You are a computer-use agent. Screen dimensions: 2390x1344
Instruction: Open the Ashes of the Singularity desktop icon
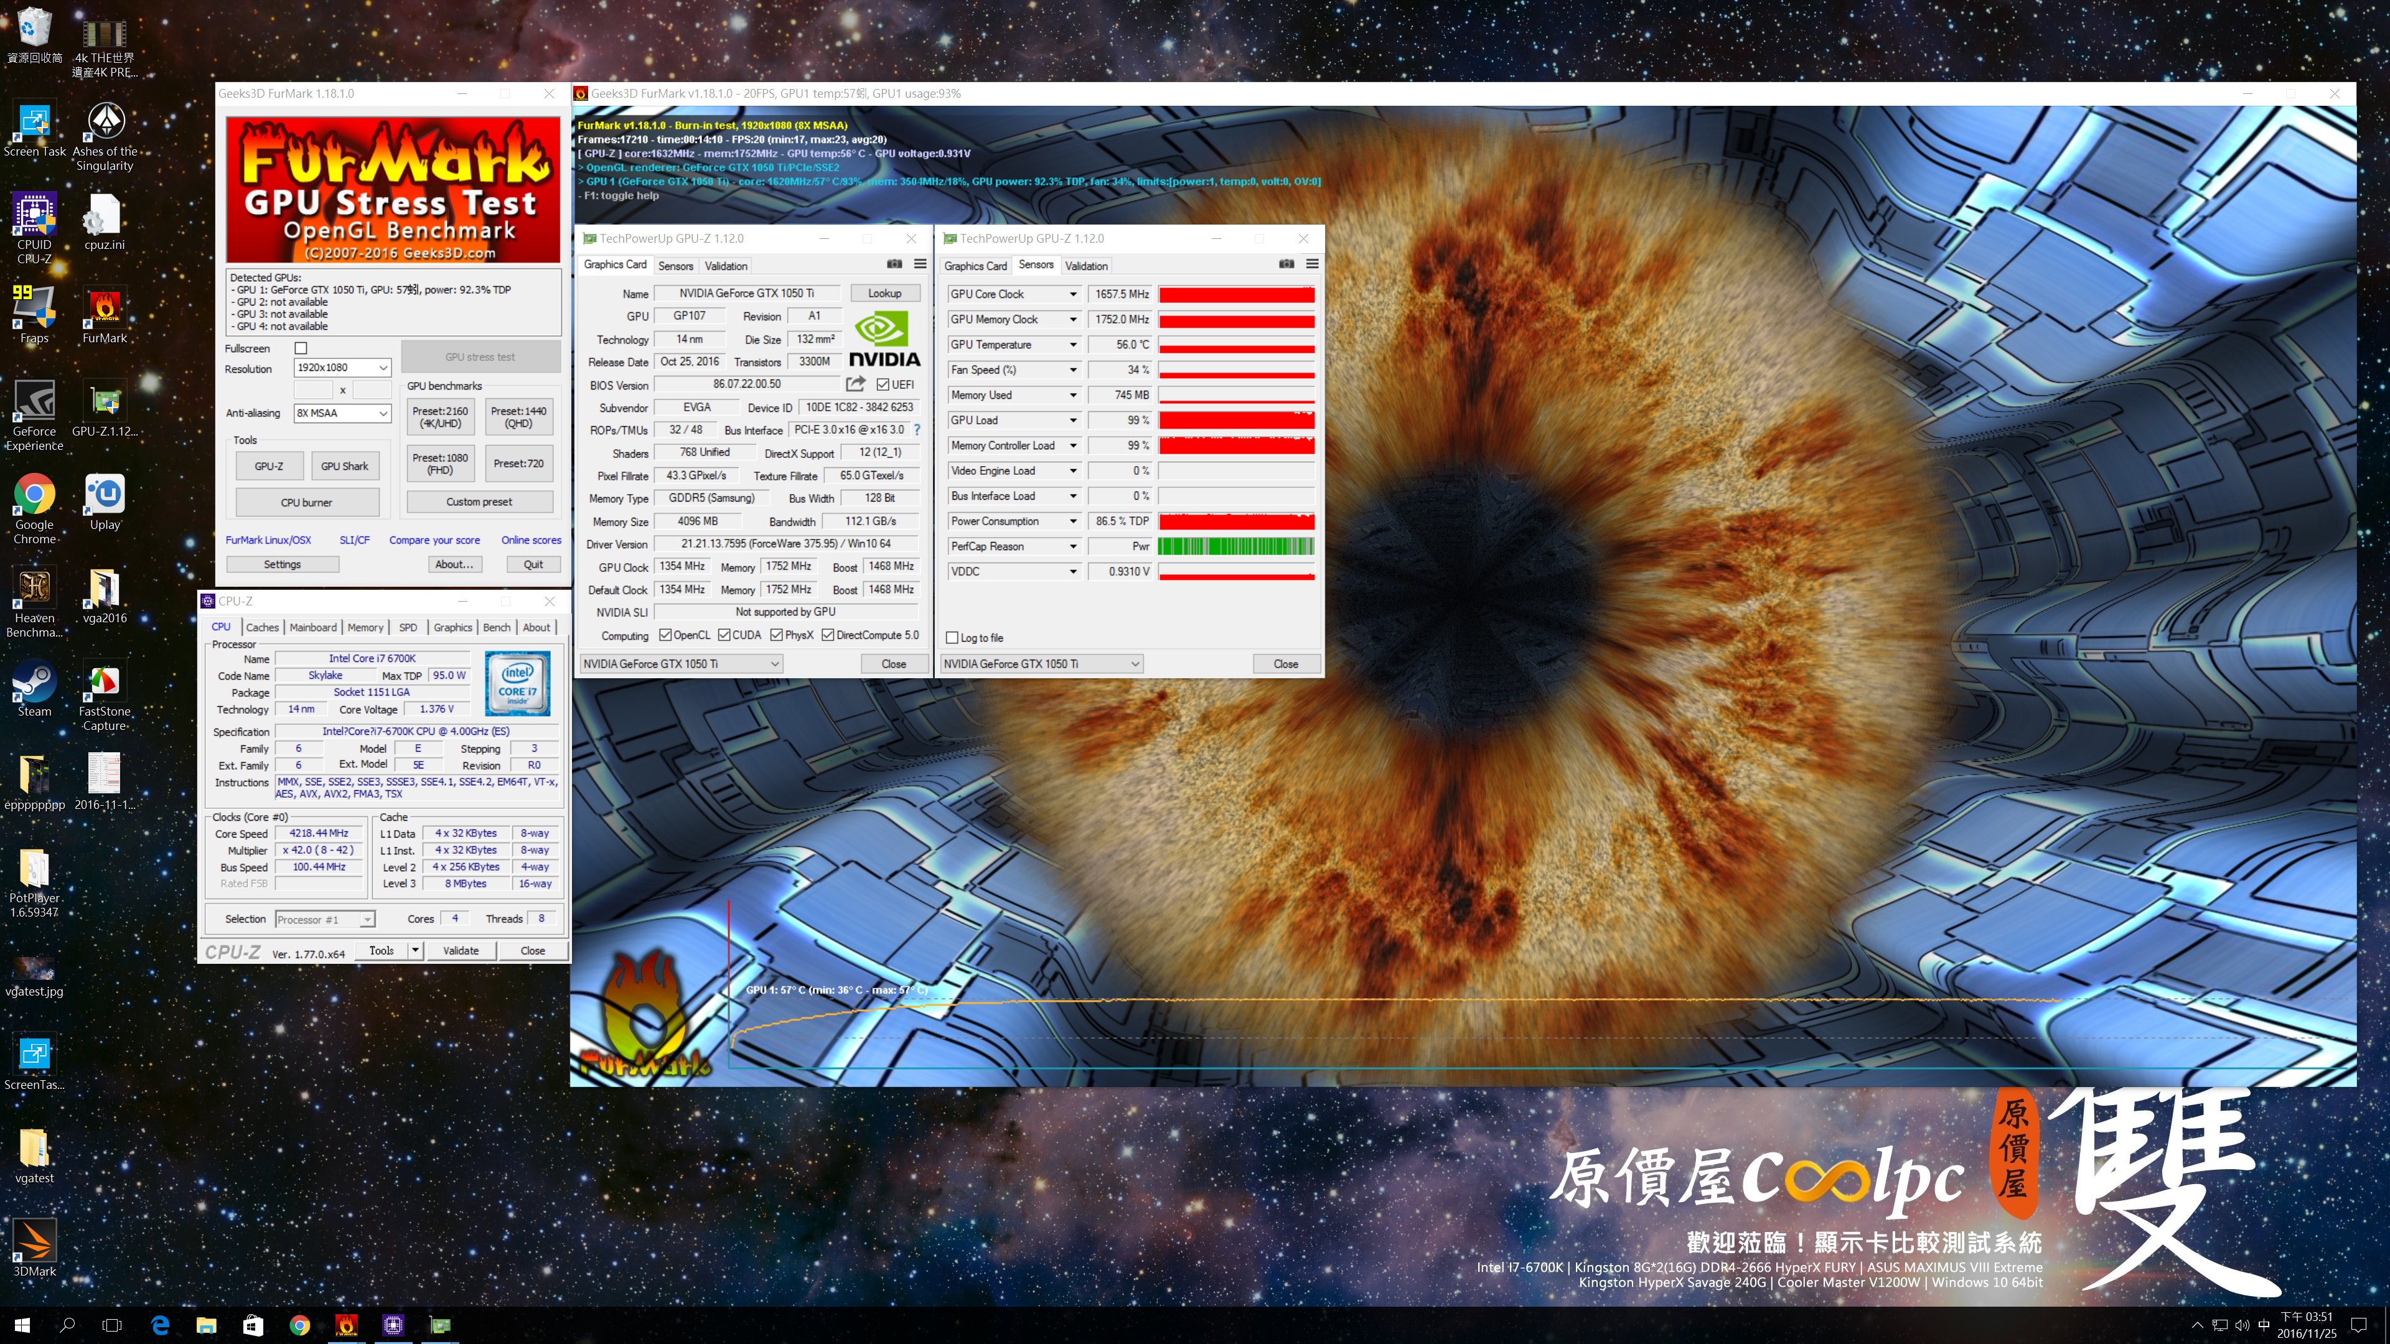pos(105,136)
